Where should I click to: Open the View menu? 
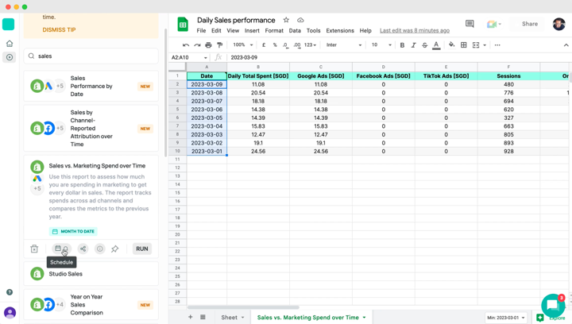click(233, 31)
